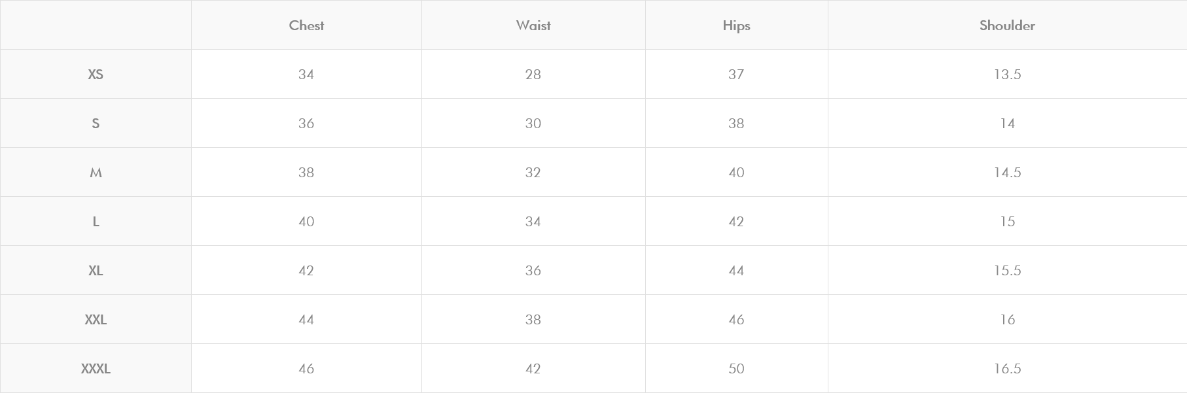Click the XS shoulder value 13.5
Image resolution: width=1187 pixels, height=393 pixels.
1007,75
